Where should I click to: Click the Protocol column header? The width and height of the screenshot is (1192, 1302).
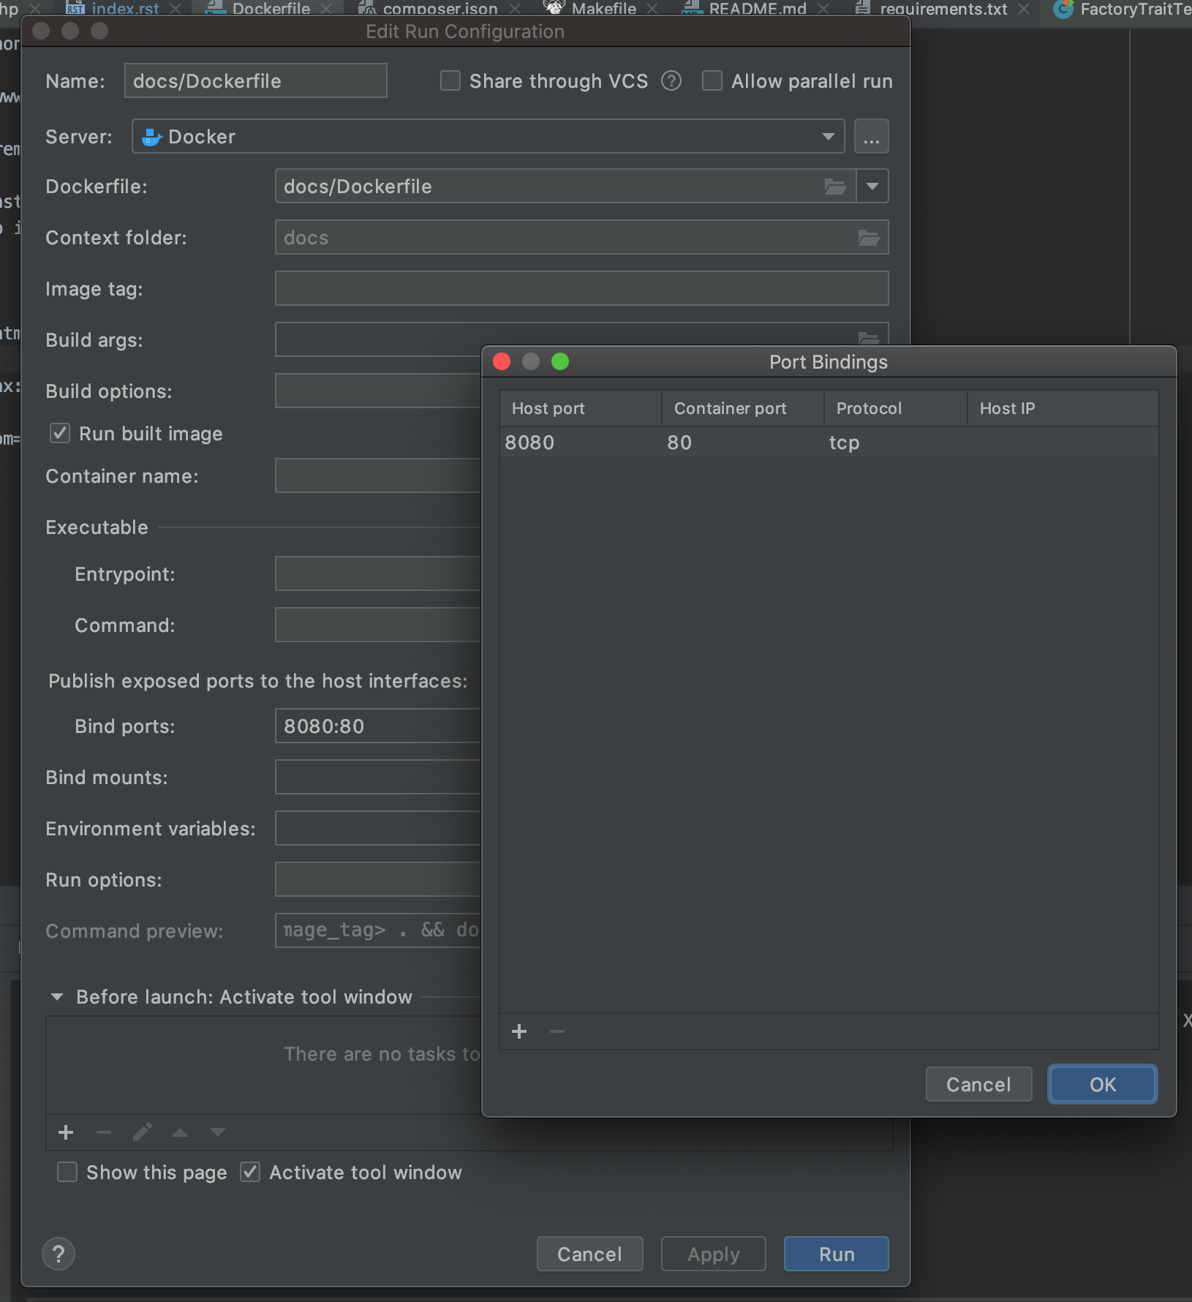coord(895,408)
